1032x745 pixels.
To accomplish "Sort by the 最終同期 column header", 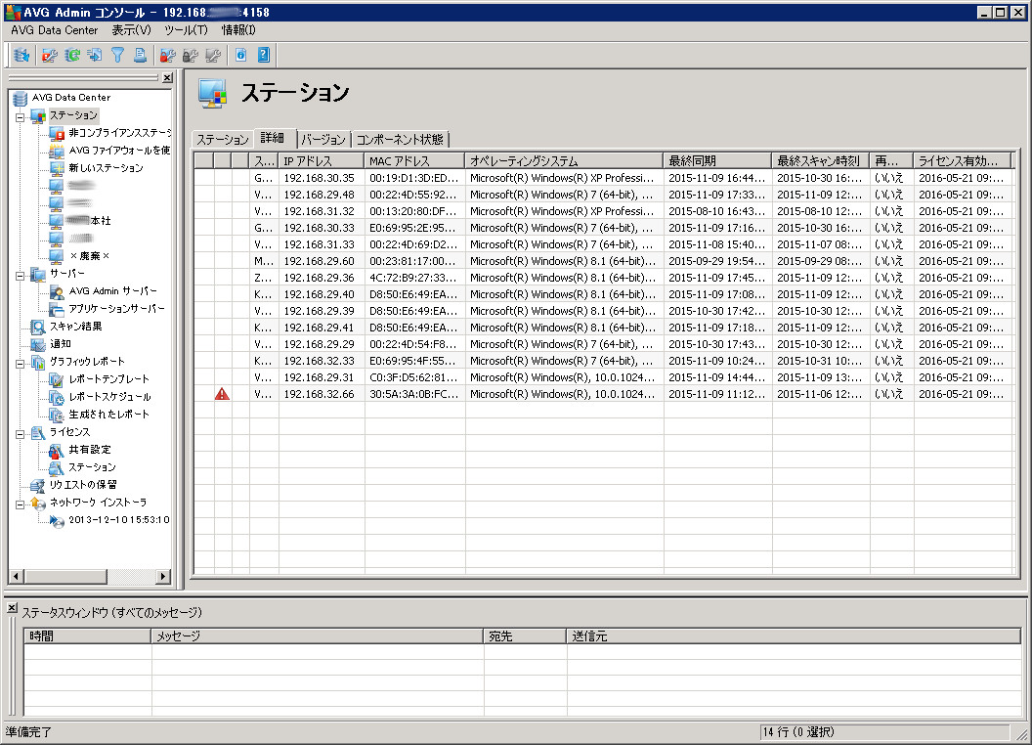I will coord(717,160).
